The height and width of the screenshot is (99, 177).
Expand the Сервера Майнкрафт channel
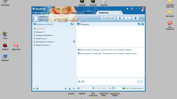click(35, 35)
